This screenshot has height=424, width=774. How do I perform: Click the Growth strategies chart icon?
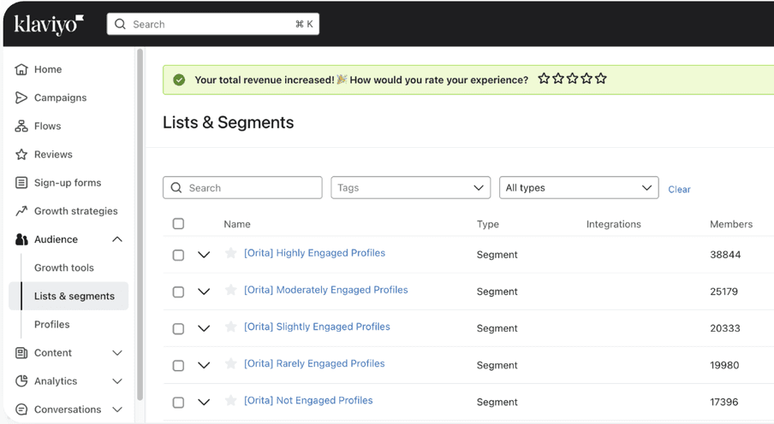(x=21, y=211)
